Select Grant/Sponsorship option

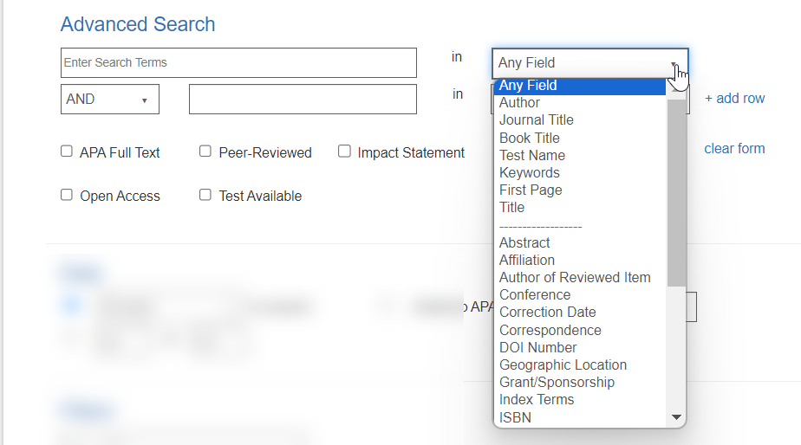(x=580, y=382)
